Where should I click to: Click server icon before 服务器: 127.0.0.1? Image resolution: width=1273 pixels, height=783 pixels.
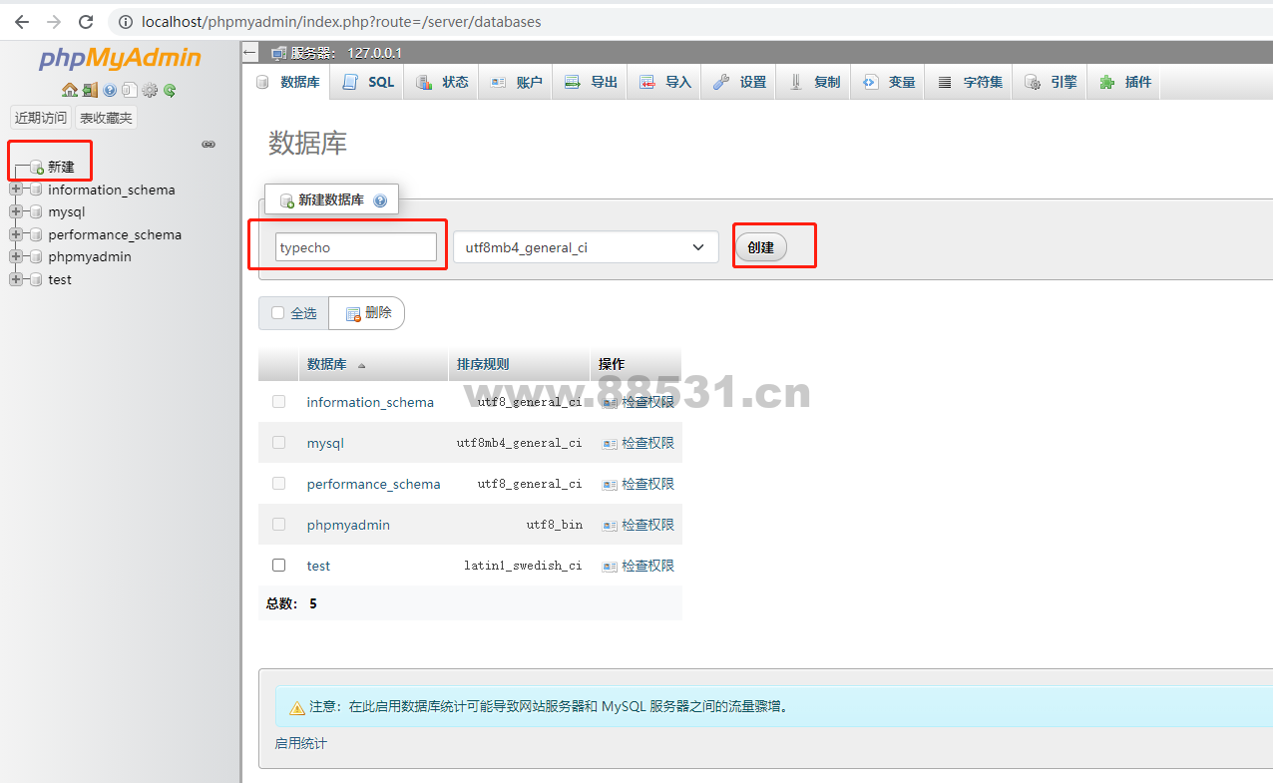[x=278, y=53]
